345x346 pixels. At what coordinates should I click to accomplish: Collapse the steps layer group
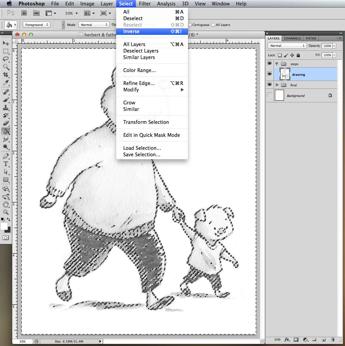(277, 64)
